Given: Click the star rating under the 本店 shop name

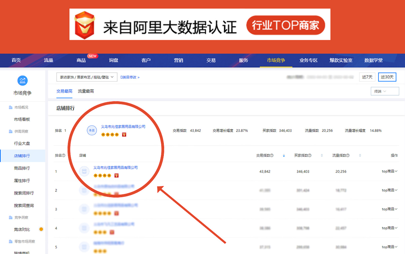Looking at the screenshot, I should tap(110, 135).
